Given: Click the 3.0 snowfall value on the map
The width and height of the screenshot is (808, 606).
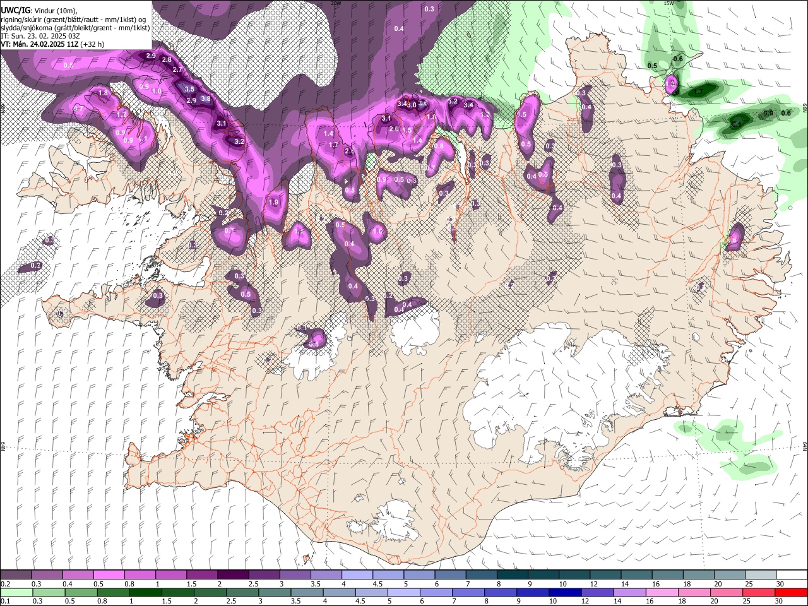Looking at the screenshot, I should coord(412,105).
